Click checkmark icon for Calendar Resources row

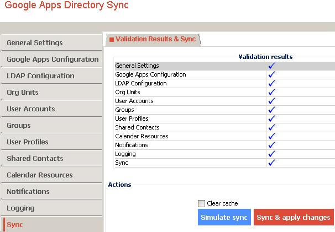point(272,136)
